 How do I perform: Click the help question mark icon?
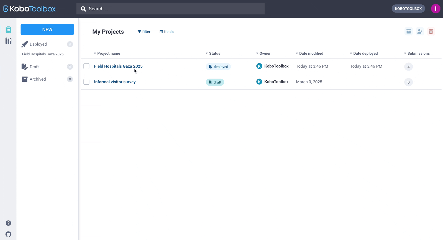pyautogui.click(x=8, y=223)
